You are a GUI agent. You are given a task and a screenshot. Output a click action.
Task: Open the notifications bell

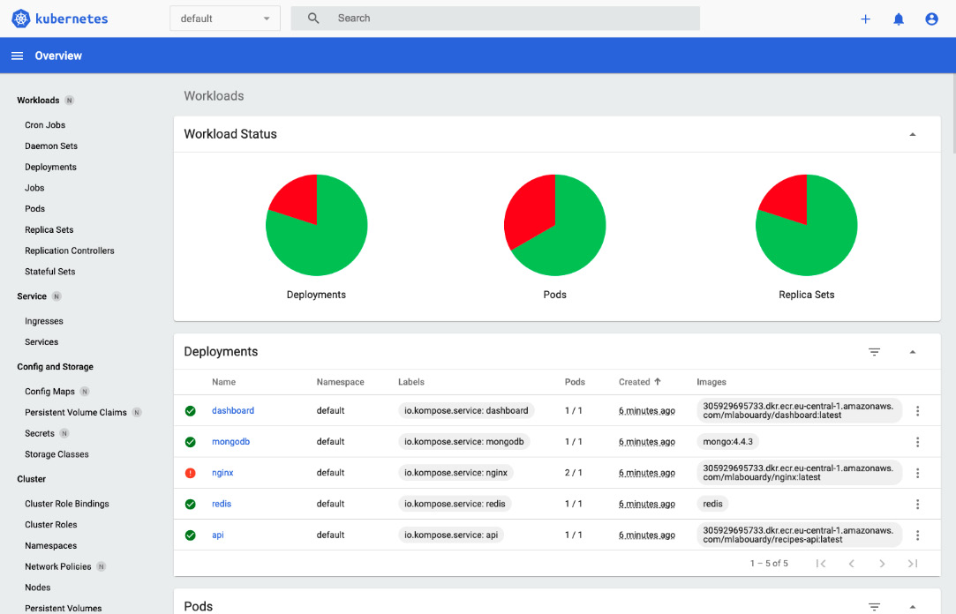coord(899,19)
